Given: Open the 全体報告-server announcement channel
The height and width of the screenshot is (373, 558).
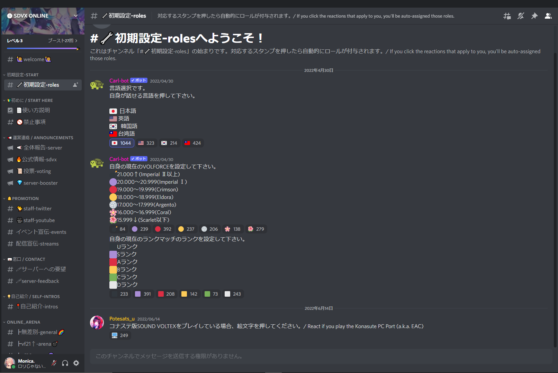Looking at the screenshot, I should (x=43, y=148).
